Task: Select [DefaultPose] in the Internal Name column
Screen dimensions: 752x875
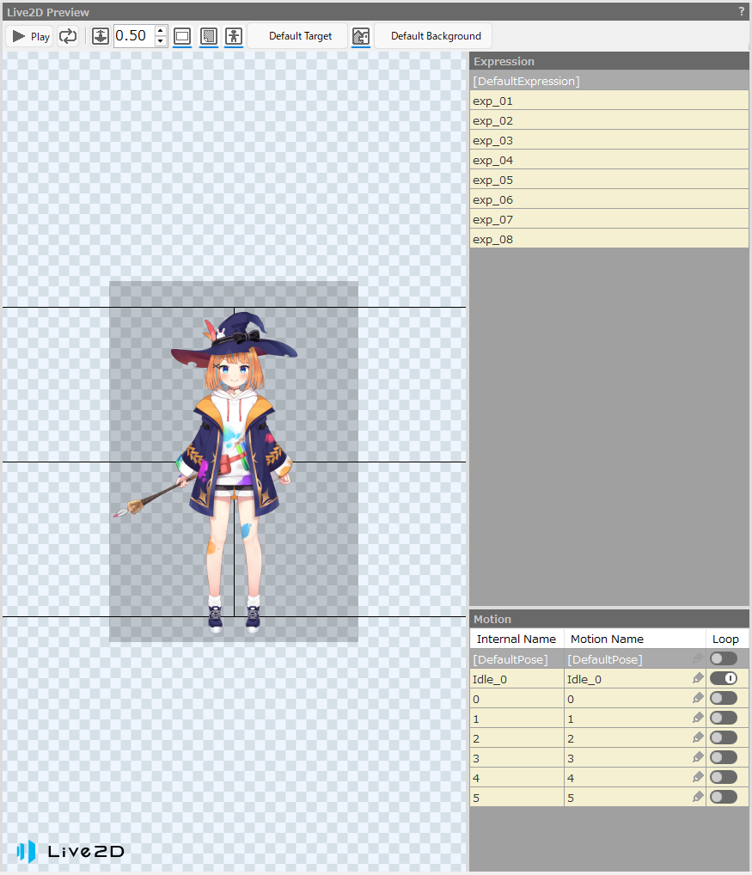Action: [x=517, y=659]
